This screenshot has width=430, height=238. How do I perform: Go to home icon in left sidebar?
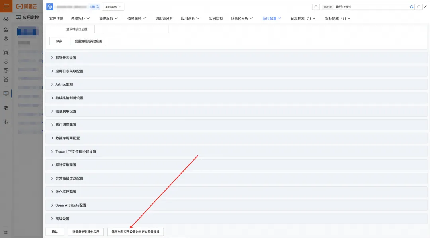[x=6, y=29]
